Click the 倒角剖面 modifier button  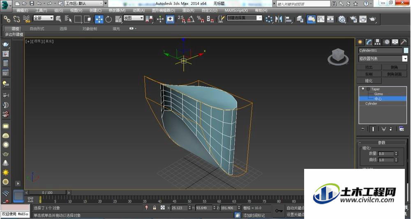pyautogui.click(x=394, y=74)
